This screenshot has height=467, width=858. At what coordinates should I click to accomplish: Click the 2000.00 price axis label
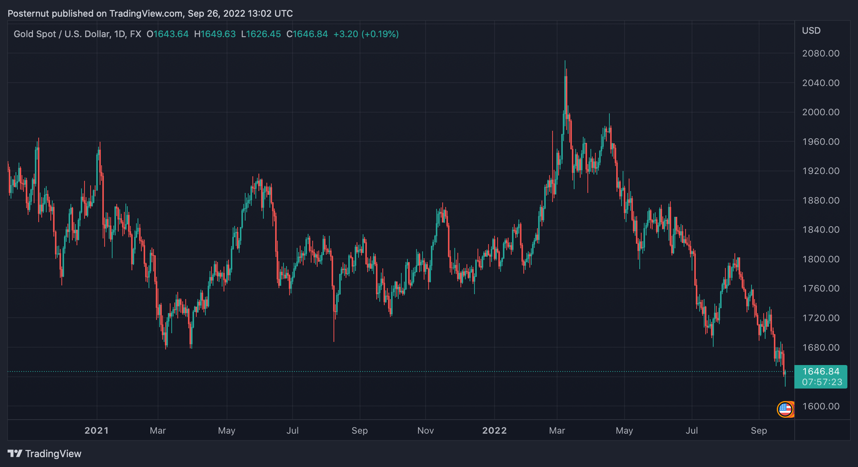click(x=821, y=112)
